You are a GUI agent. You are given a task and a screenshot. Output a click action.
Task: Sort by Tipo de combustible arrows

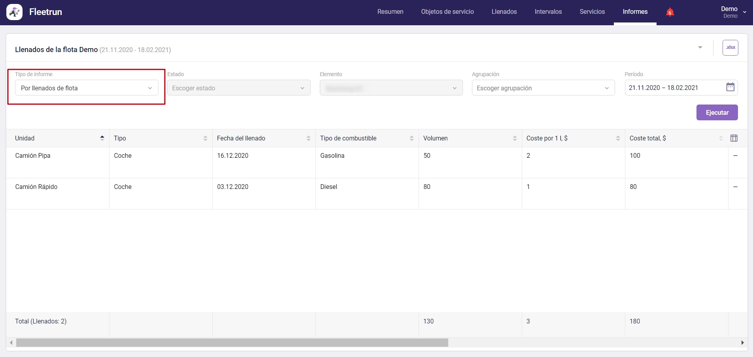pos(411,138)
